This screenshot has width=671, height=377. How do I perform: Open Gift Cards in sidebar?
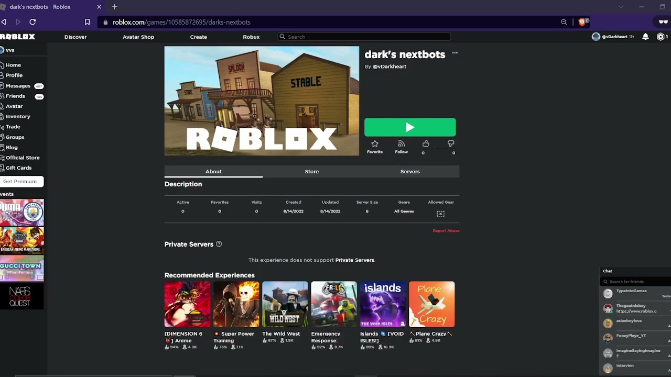[18, 168]
